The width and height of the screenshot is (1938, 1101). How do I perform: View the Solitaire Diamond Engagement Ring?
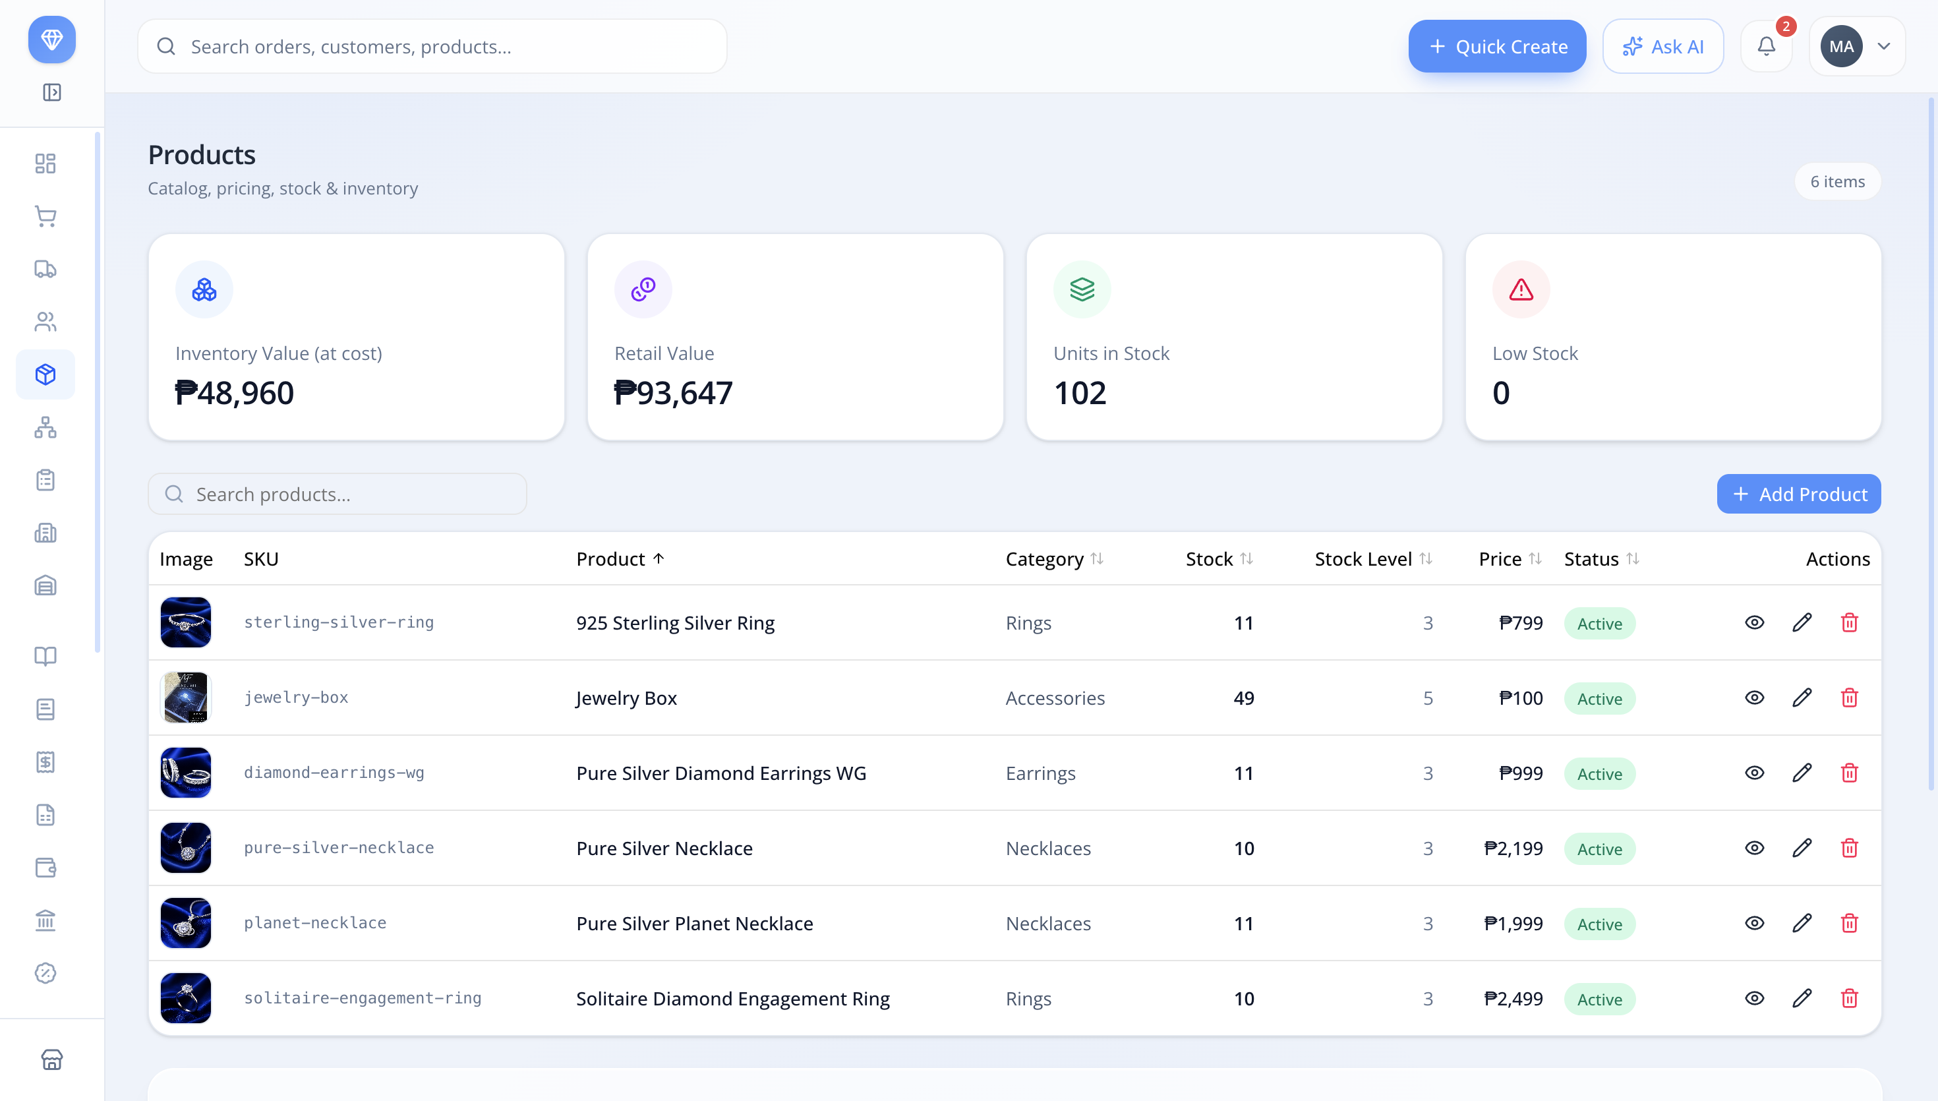click(1754, 998)
